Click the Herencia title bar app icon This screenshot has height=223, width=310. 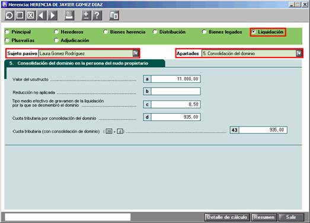(x=4, y=4)
